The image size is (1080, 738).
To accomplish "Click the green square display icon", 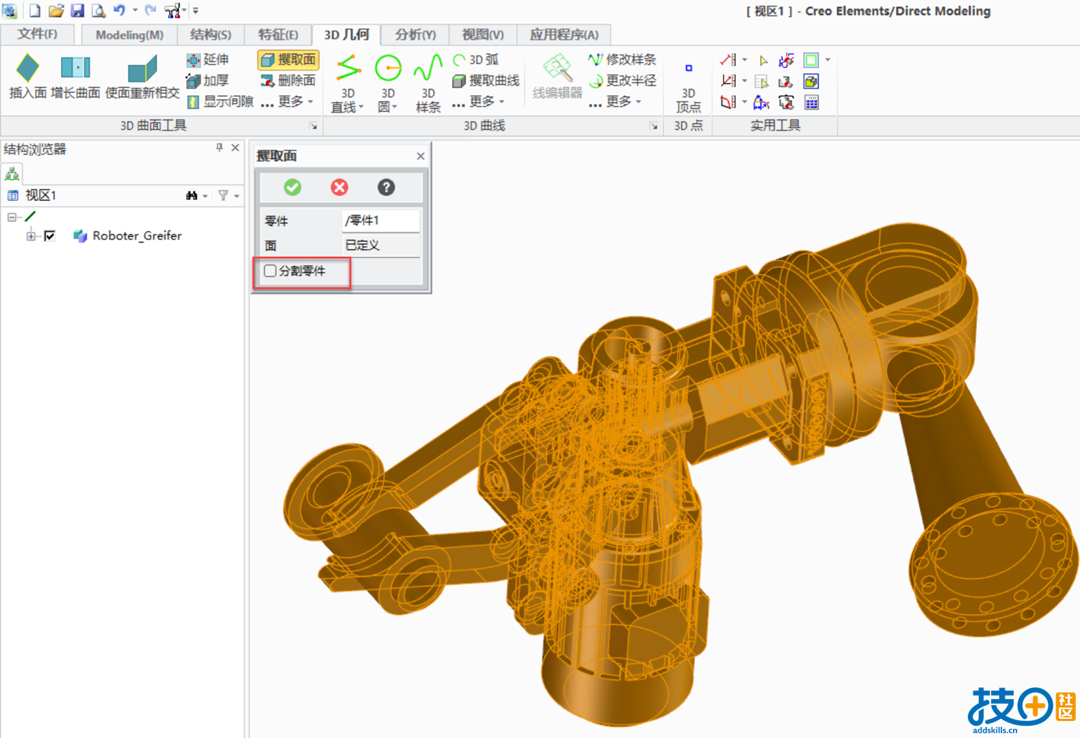I will pyautogui.click(x=811, y=60).
